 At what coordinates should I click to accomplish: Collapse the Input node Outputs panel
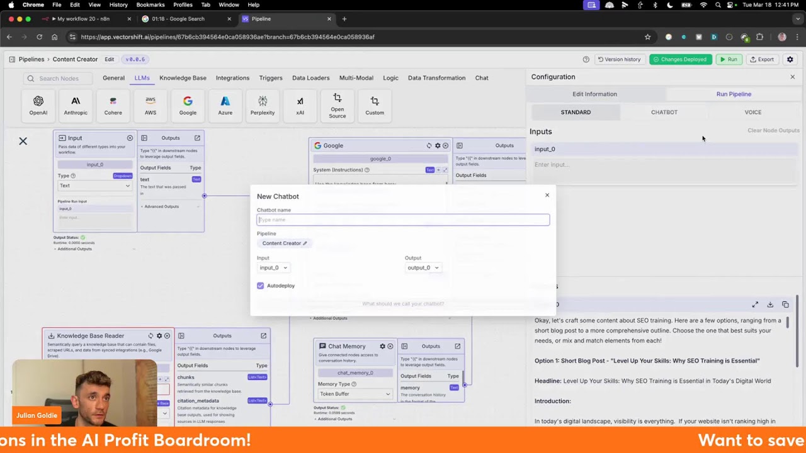(x=144, y=138)
